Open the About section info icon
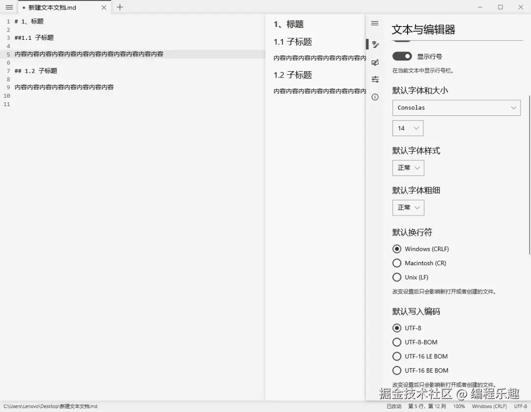Viewport: 531px width, 412px height. pyautogui.click(x=375, y=97)
